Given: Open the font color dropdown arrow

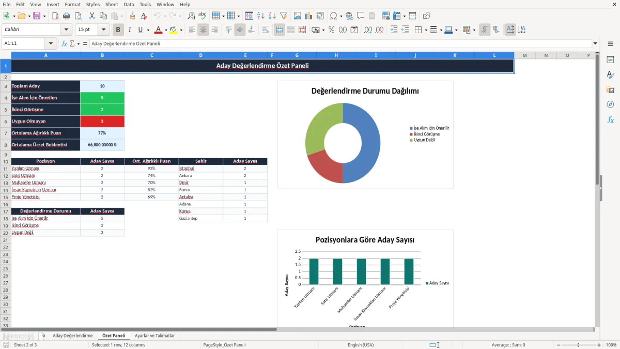Looking at the screenshot, I should pyautogui.click(x=166, y=30).
